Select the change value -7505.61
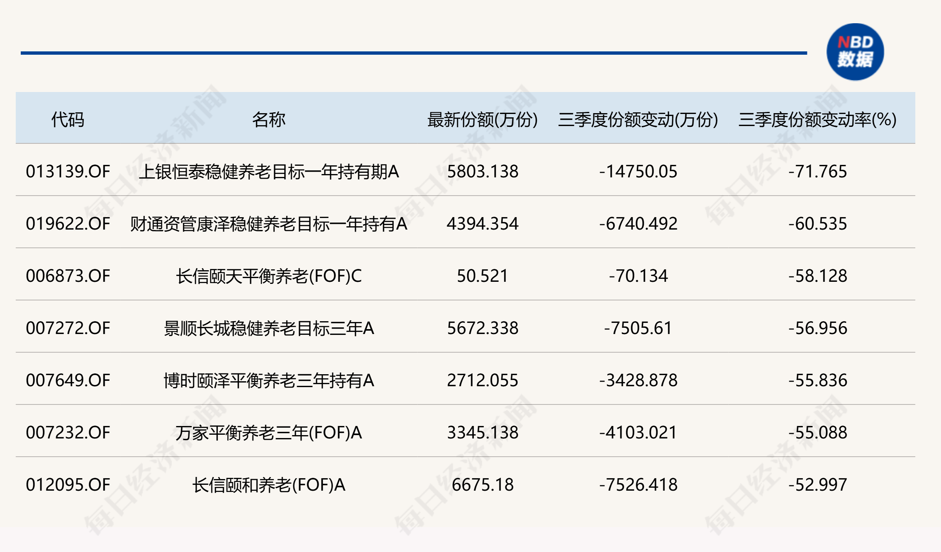Viewport: 941px width, 552px height. coord(638,328)
